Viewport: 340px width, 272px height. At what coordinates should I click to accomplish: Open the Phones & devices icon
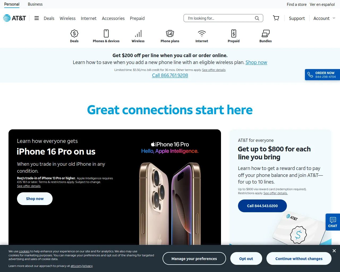pos(106,33)
